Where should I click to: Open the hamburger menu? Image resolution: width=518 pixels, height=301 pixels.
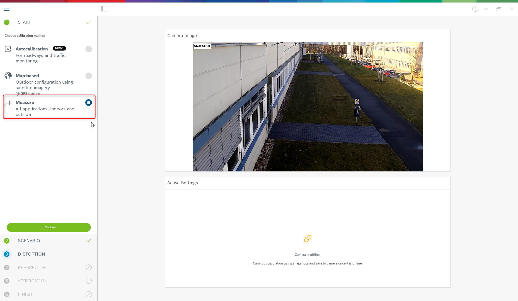pyautogui.click(x=6, y=9)
